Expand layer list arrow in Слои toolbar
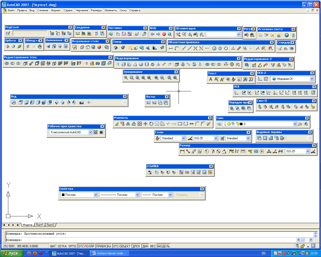 point(295,124)
